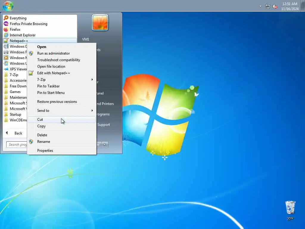Open Properties from the context menu
Image resolution: width=305 pixels, height=229 pixels.
pos(62,151)
